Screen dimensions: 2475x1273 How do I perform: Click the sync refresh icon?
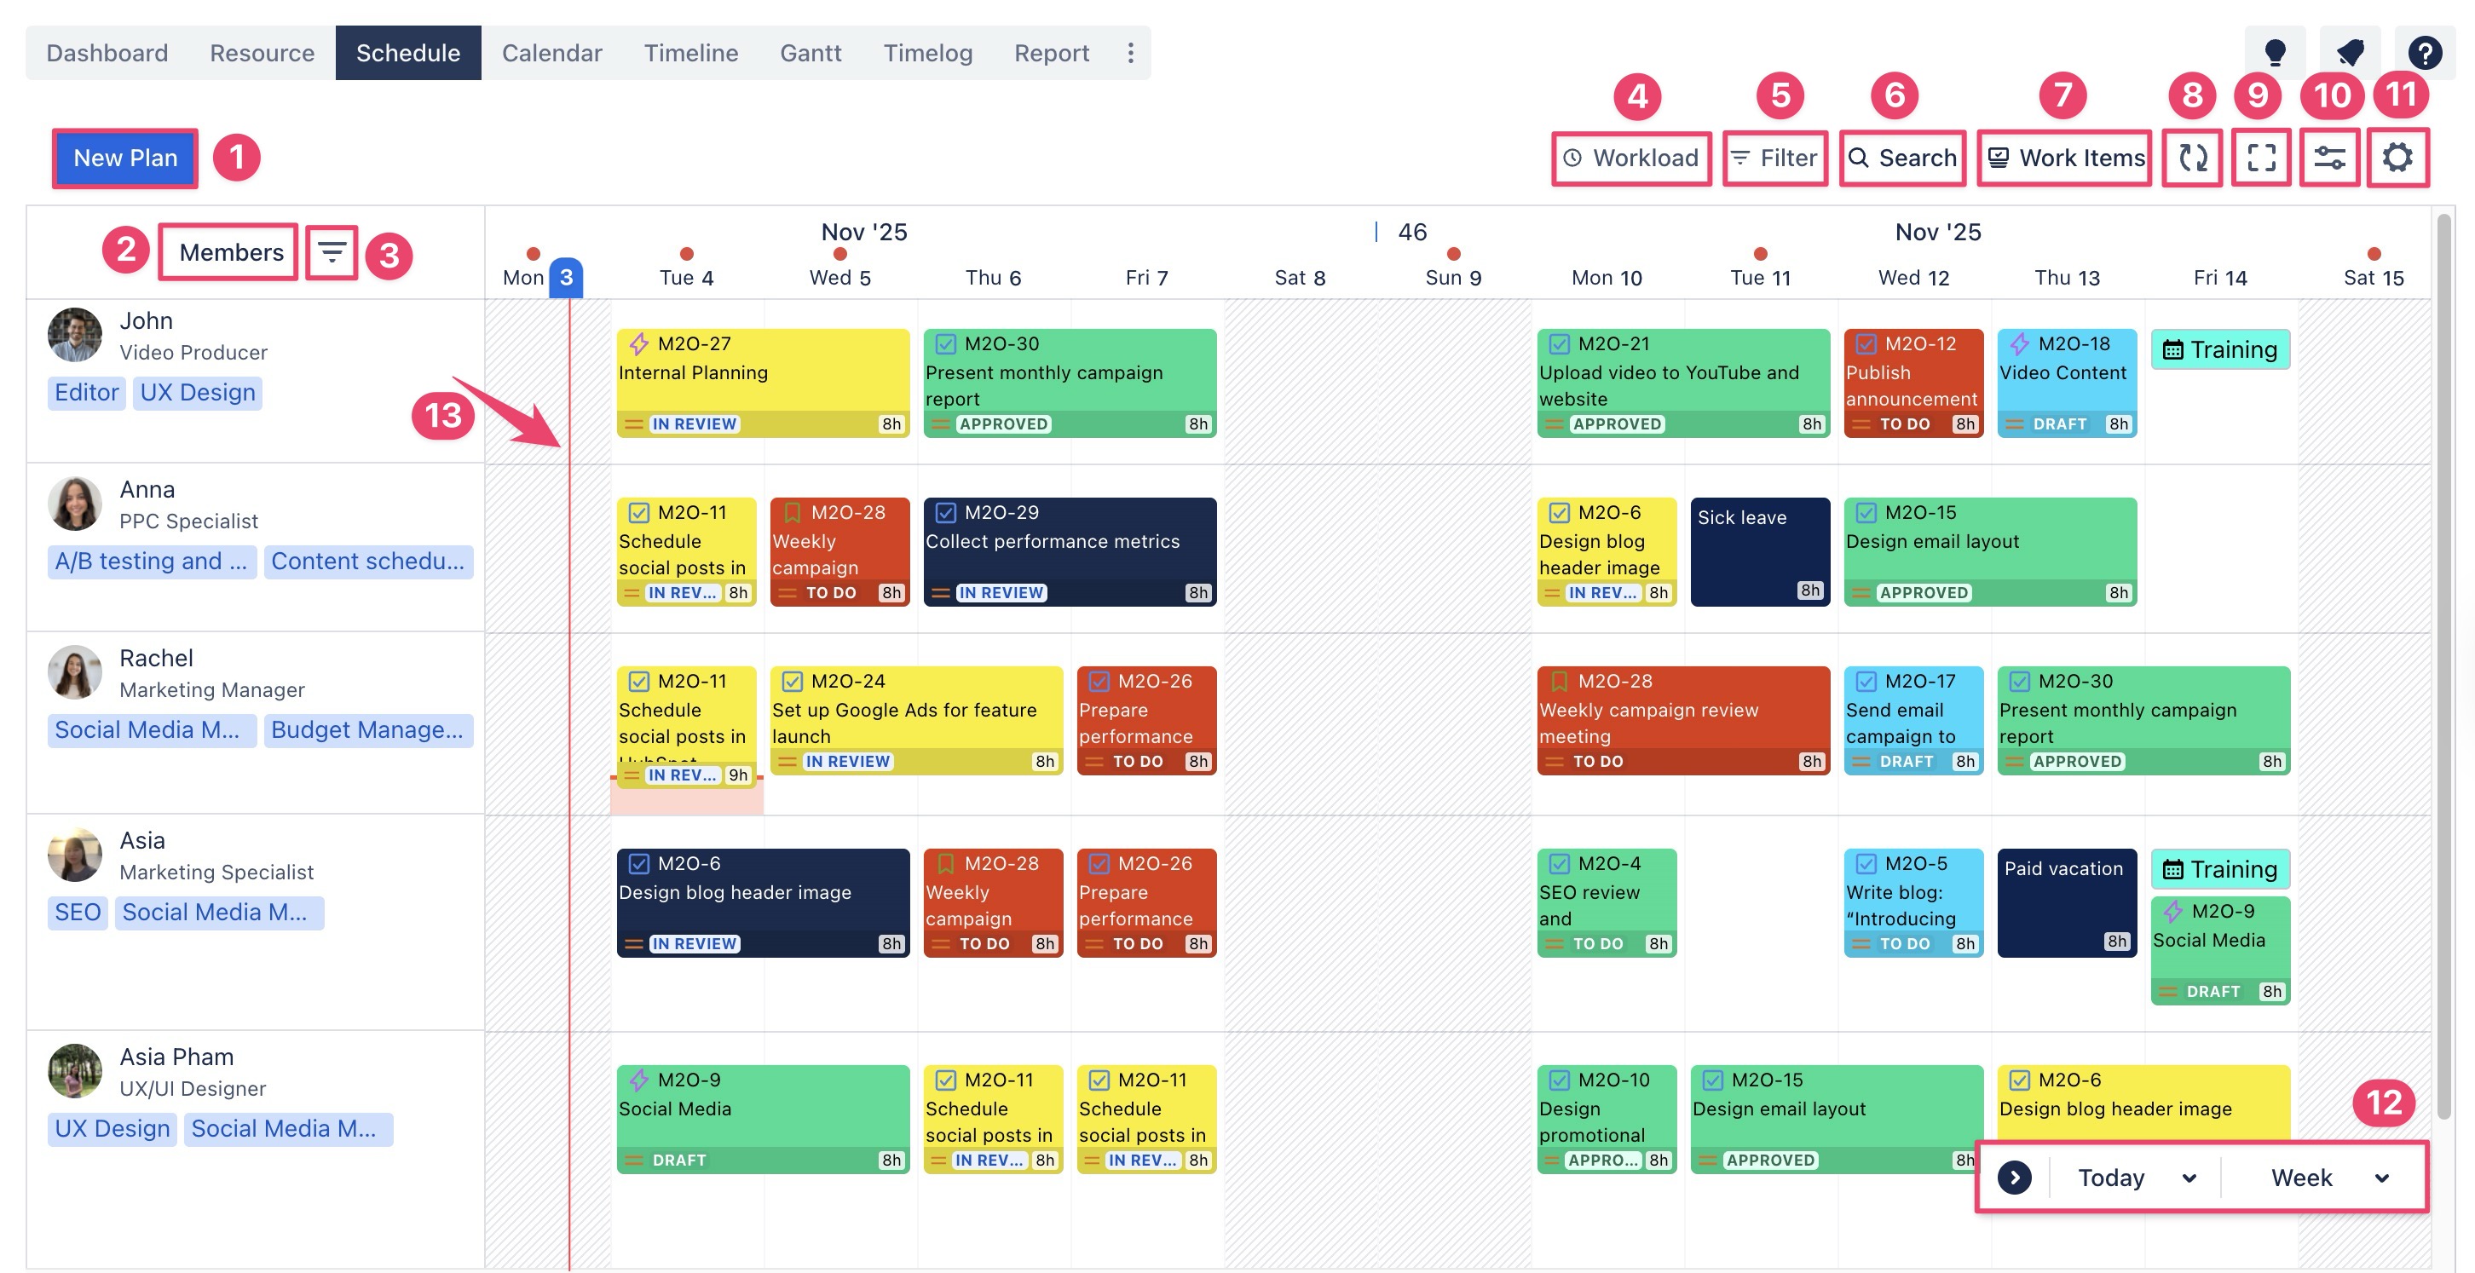(2191, 158)
